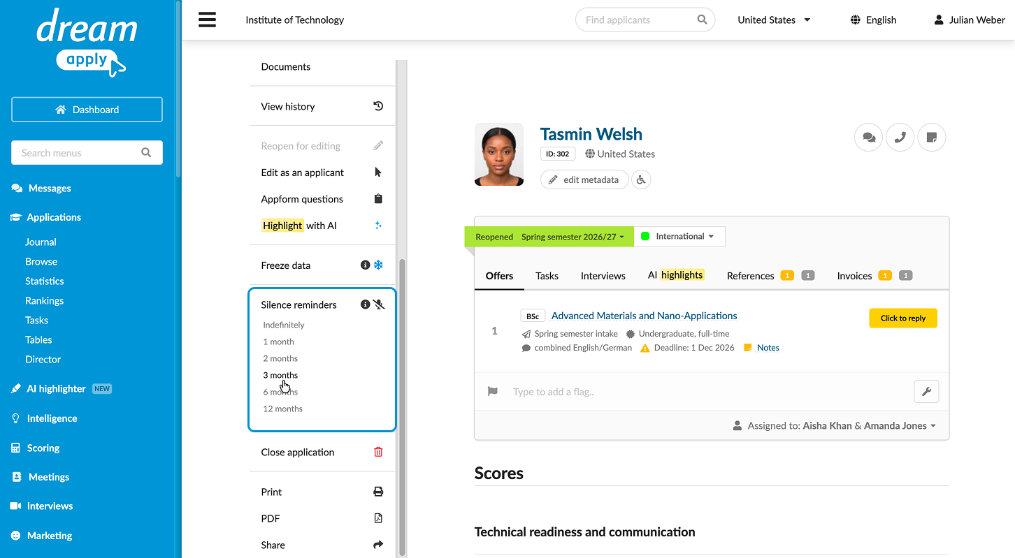
Task: Open the hamburger menu icon
Action: click(207, 20)
